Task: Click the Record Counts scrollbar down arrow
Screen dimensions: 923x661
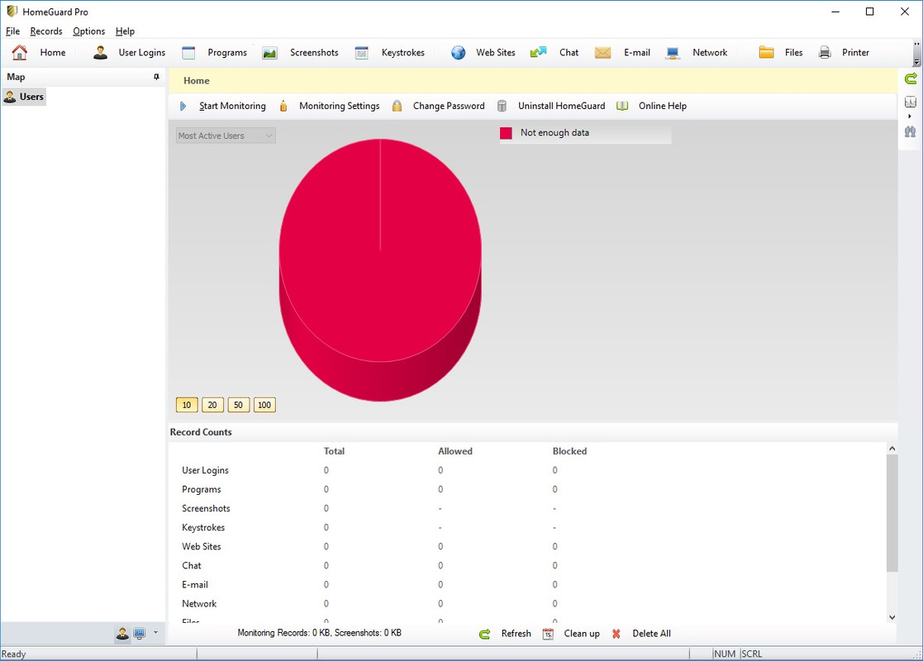Action: click(892, 617)
